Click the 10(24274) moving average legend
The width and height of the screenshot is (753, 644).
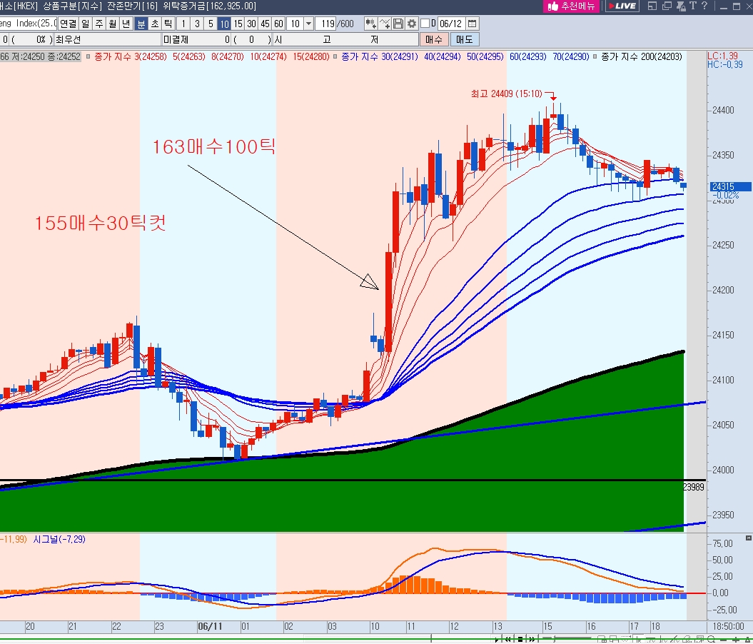click(x=268, y=56)
